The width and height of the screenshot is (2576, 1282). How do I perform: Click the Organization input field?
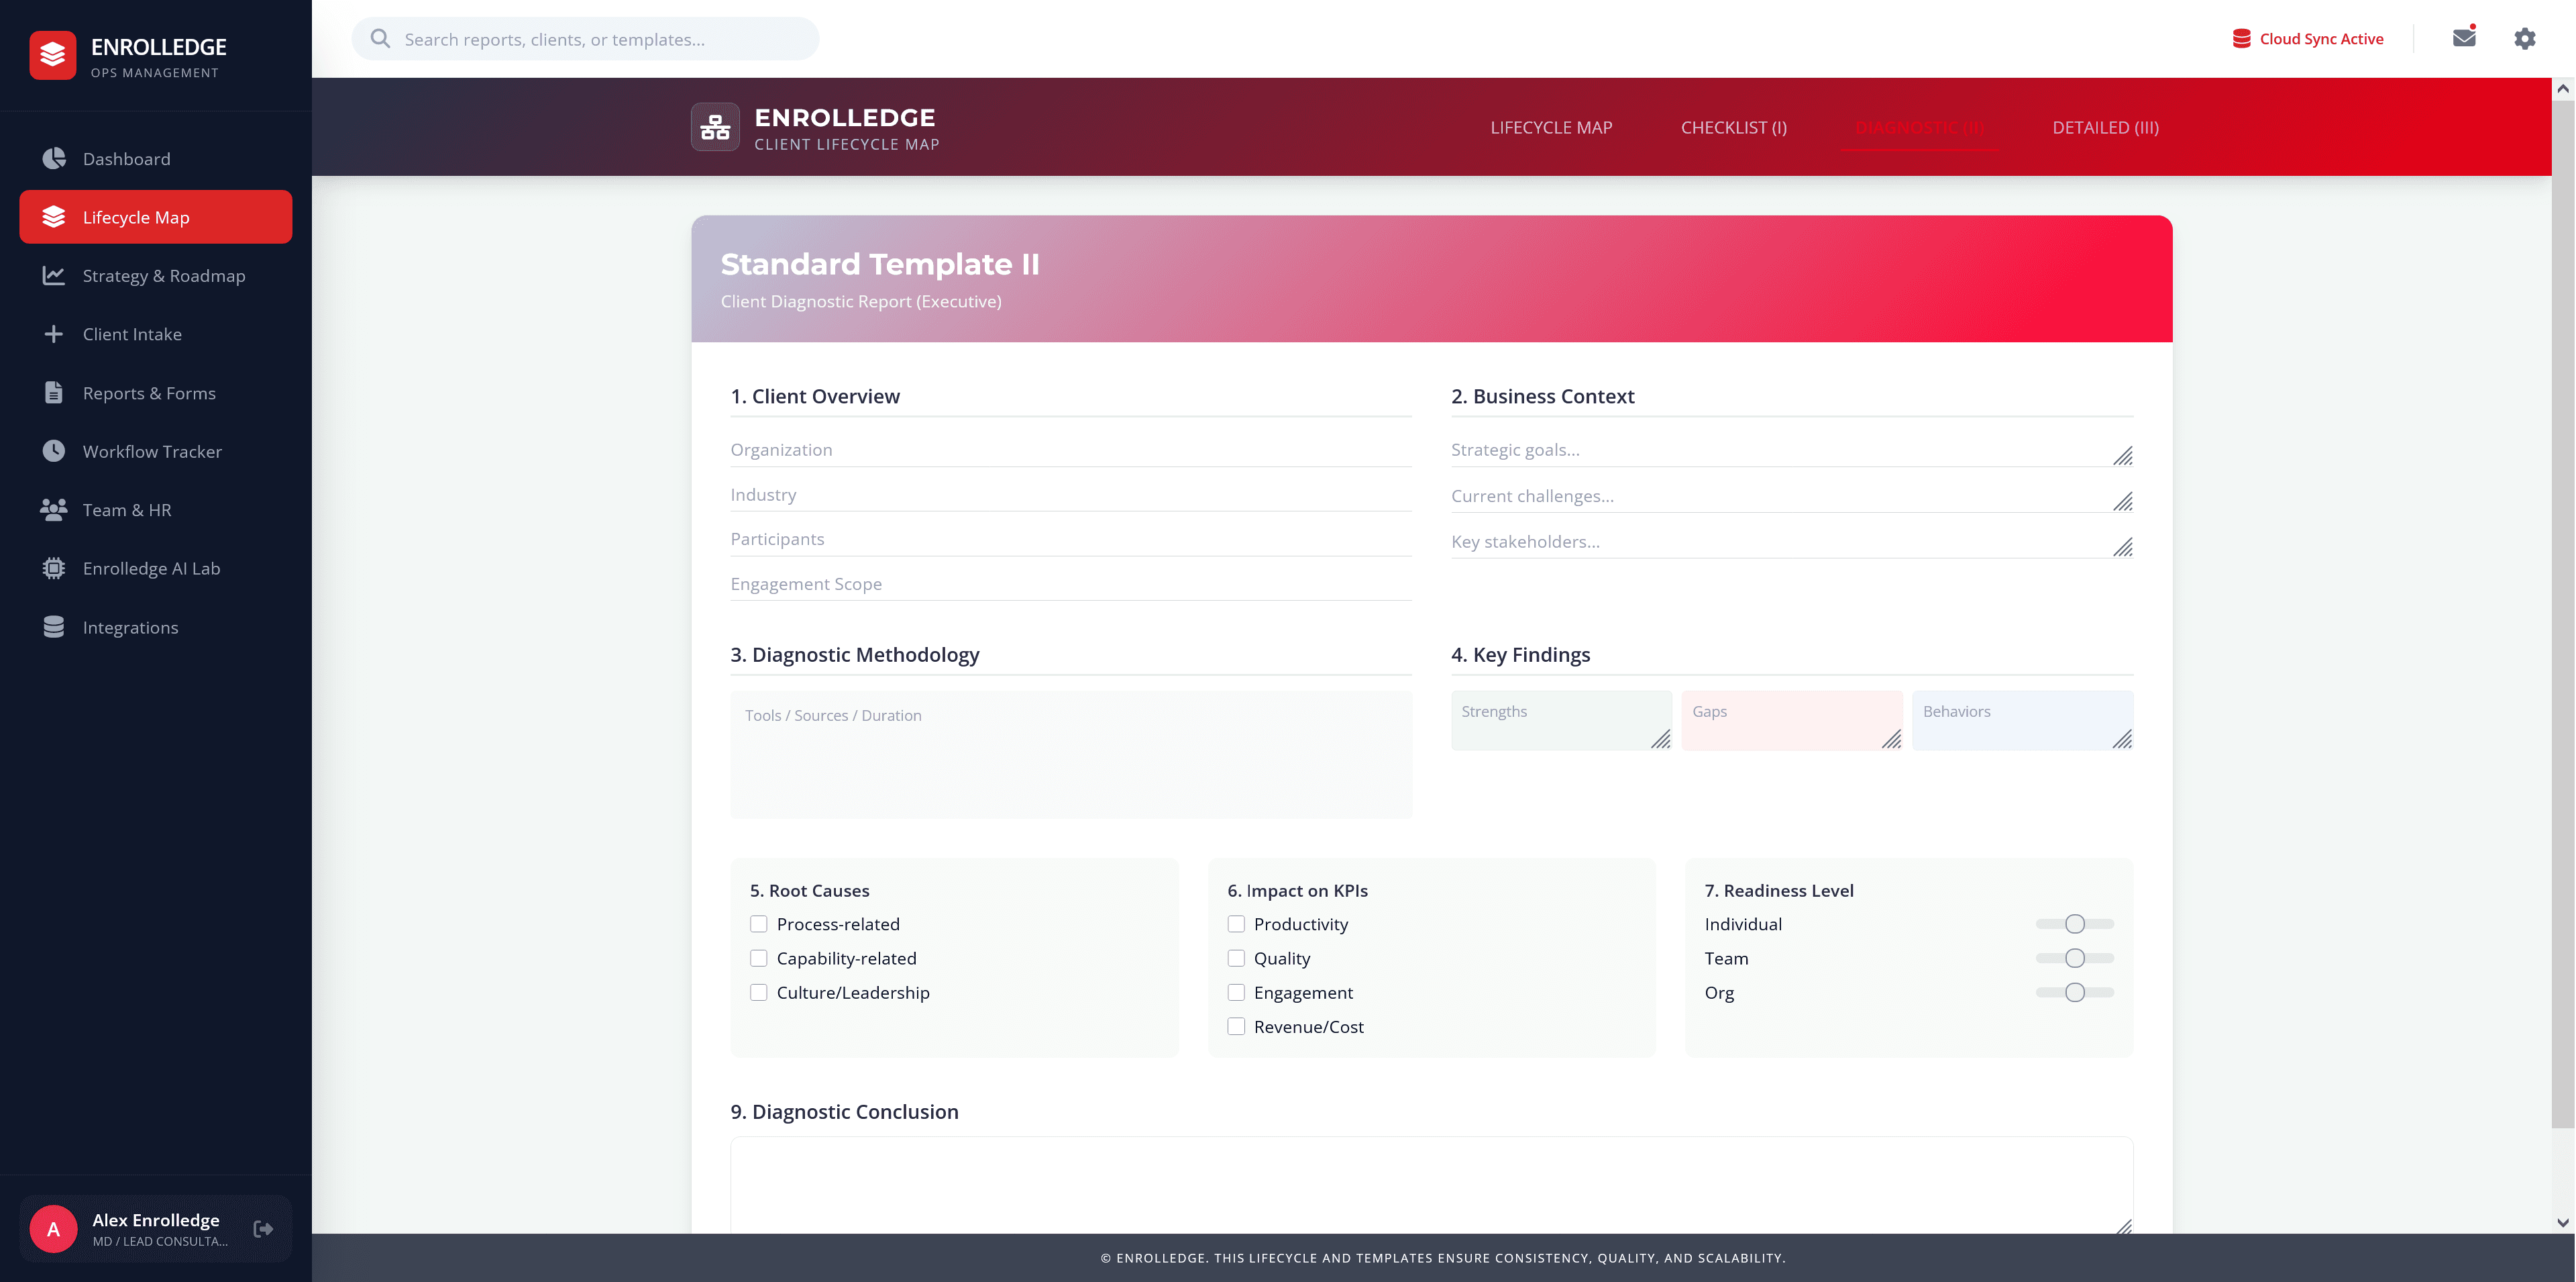(1070, 449)
